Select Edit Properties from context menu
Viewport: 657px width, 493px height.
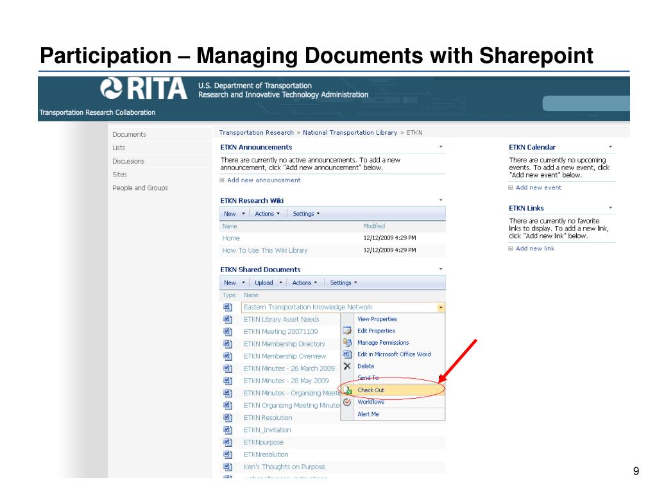coord(376,331)
